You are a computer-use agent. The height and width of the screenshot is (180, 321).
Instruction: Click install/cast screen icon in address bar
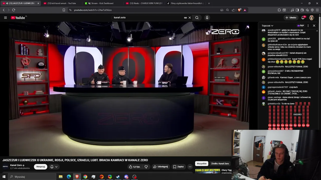click(222, 10)
